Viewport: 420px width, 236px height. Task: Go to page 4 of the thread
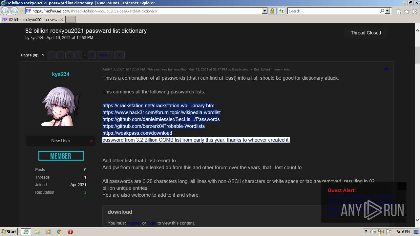click(x=69, y=55)
